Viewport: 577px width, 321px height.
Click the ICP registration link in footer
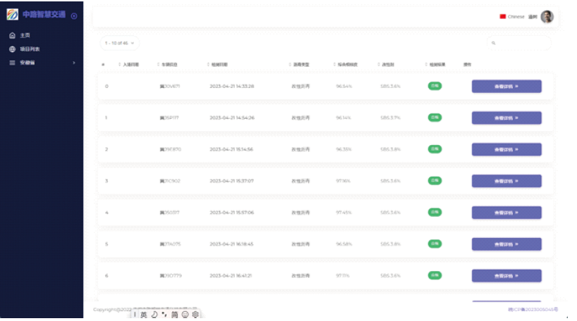533,309
